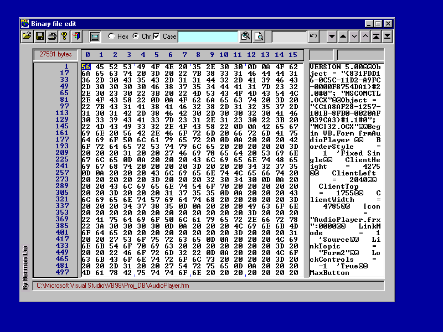
Task: Click the window view icon beside Hex
Action: click(x=95, y=37)
